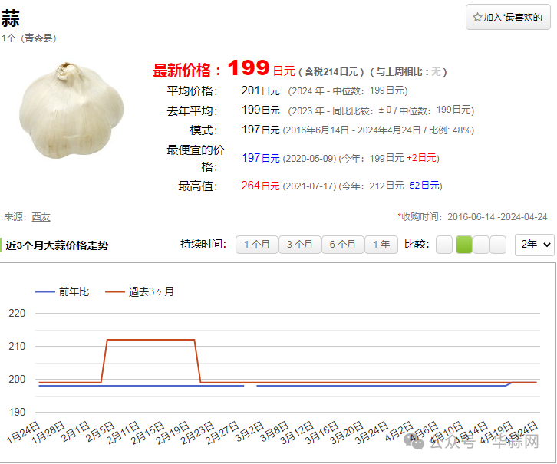The height and width of the screenshot is (464, 557).
Task: Toggle the third comparison box
Action: click(481, 245)
